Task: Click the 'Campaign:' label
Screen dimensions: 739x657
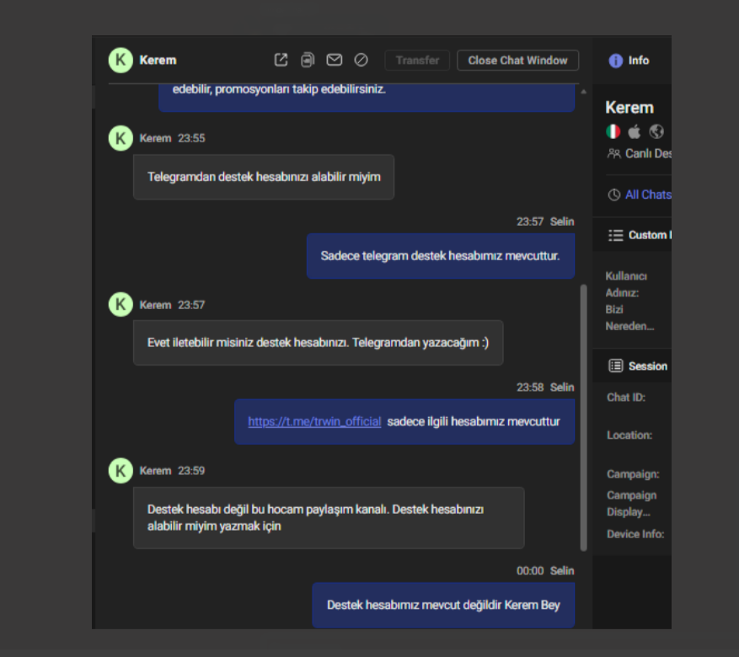Action: (633, 474)
